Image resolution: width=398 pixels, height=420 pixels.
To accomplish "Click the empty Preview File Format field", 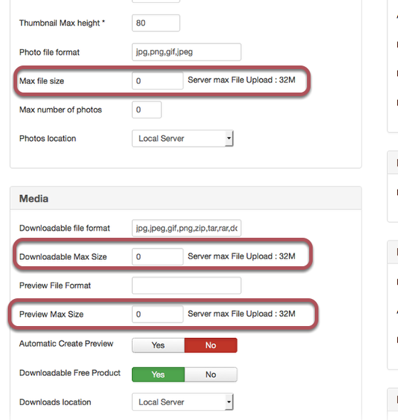I will point(186,285).
